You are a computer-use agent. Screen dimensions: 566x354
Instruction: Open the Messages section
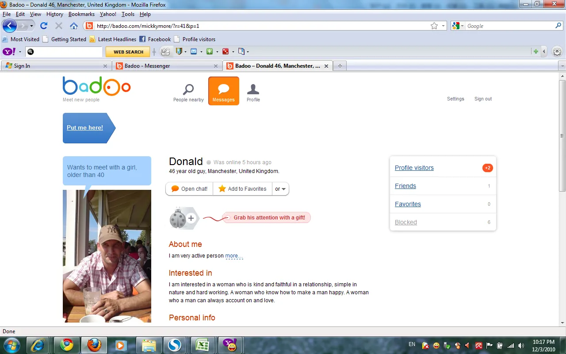pyautogui.click(x=224, y=91)
